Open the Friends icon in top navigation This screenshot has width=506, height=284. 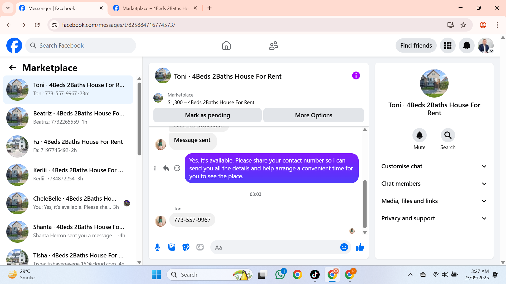(x=274, y=45)
